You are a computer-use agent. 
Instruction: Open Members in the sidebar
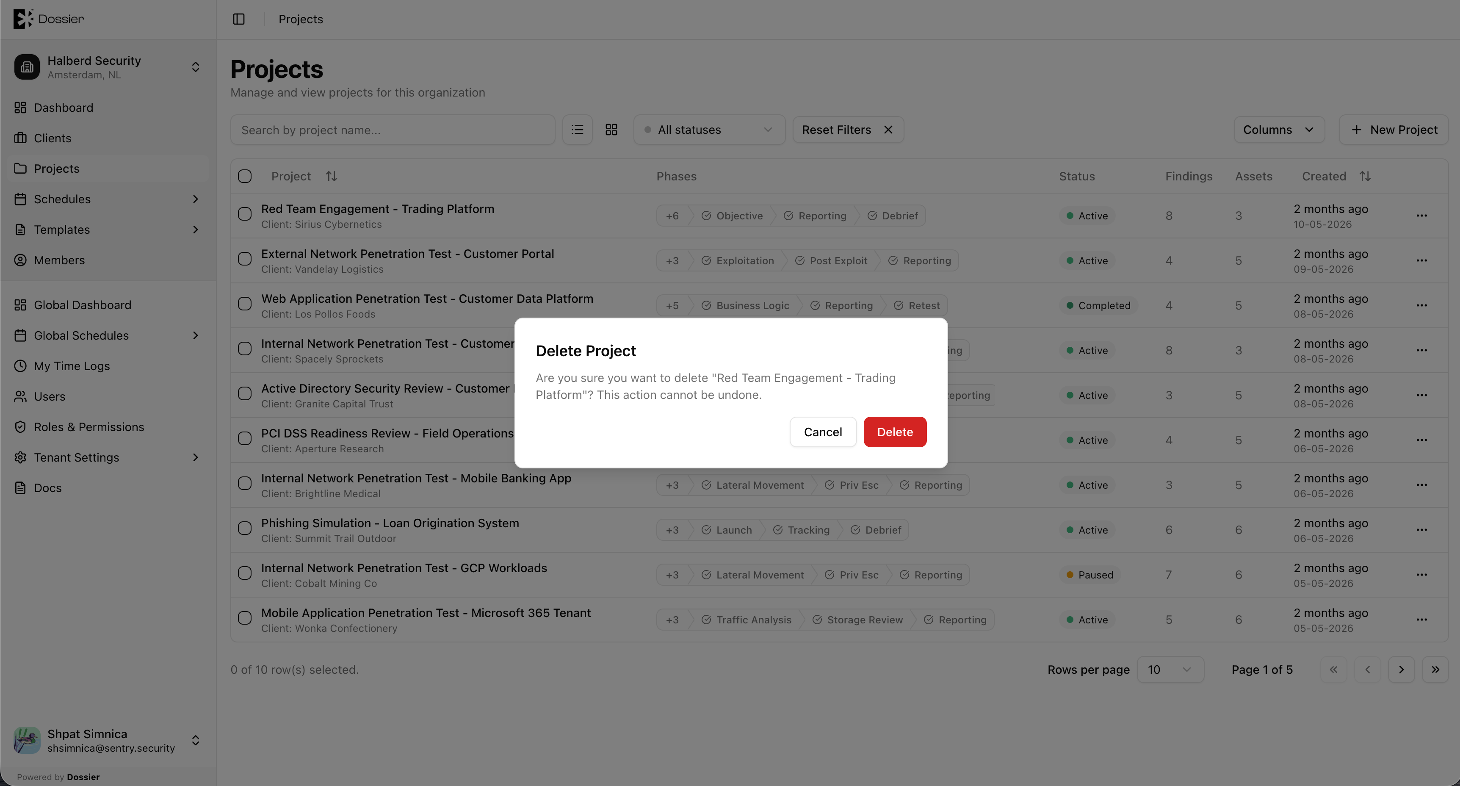(x=109, y=260)
